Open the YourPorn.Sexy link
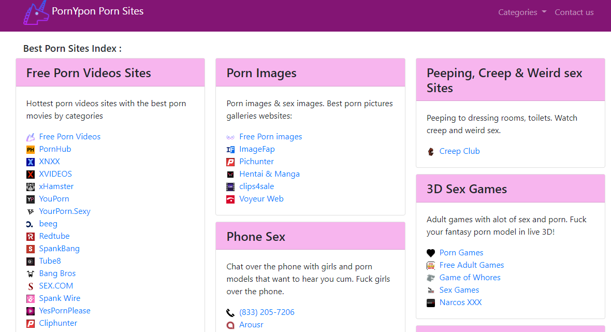The height and width of the screenshot is (332, 611). coord(65,211)
